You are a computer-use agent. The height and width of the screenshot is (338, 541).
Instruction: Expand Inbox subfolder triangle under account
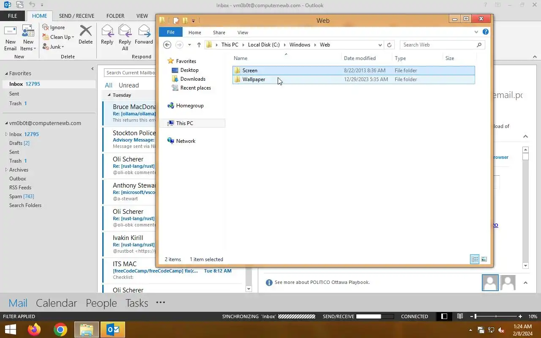[x=6, y=134]
